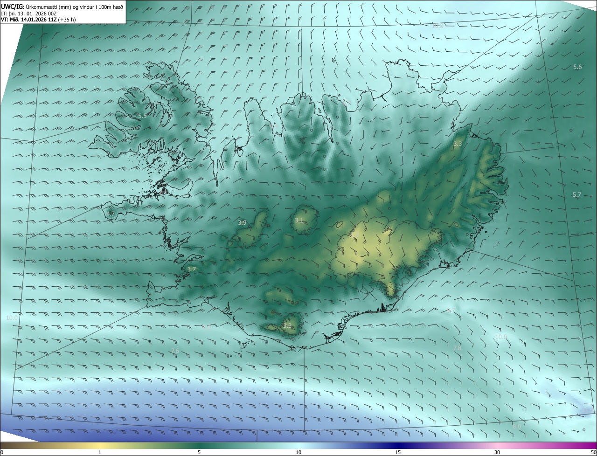
Task: Click the 10.0 value over the southeast ocean
Action: pyautogui.click(x=501, y=337)
